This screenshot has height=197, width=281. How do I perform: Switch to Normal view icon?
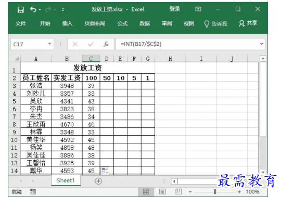[146, 192]
